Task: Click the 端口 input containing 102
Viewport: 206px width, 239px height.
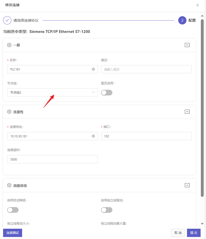Action: point(146,136)
